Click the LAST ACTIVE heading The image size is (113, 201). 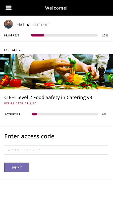[13, 50]
